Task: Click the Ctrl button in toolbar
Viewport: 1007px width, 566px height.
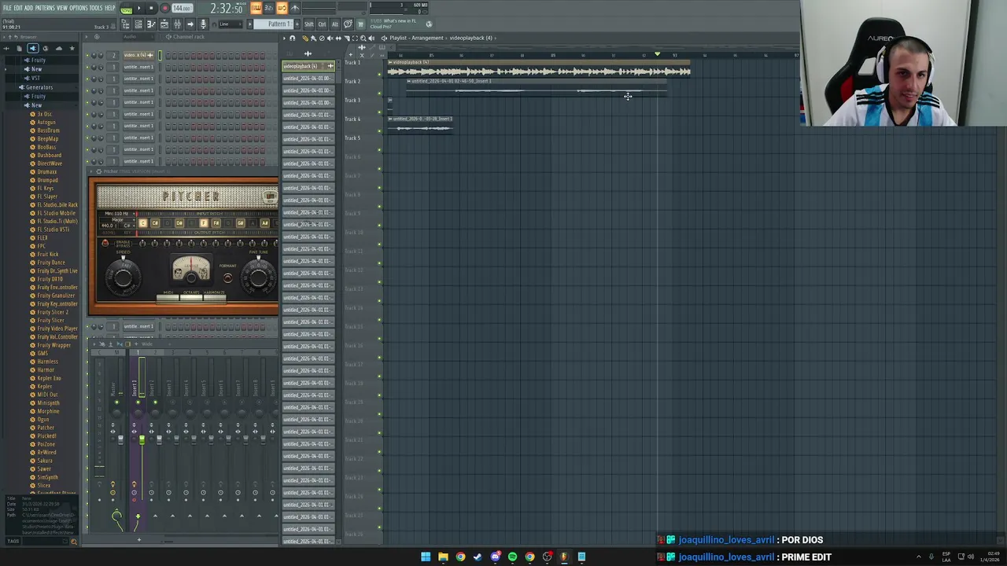Action: pyautogui.click(x=323, y=24)
